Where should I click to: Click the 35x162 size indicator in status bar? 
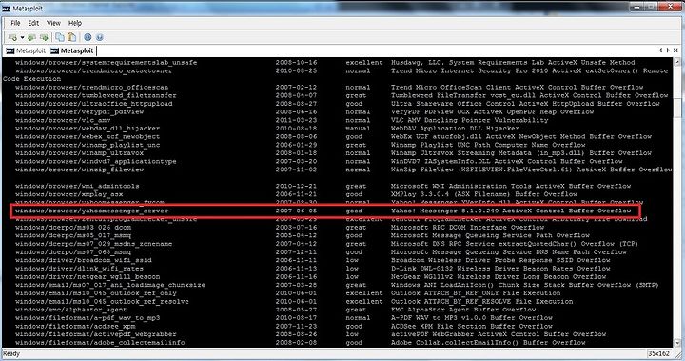click(x=658, y=353)
